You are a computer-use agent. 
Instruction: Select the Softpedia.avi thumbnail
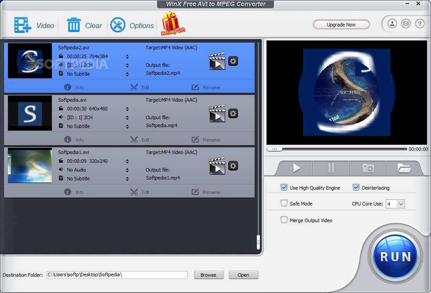pyautogui.click(x=30, y=113)
